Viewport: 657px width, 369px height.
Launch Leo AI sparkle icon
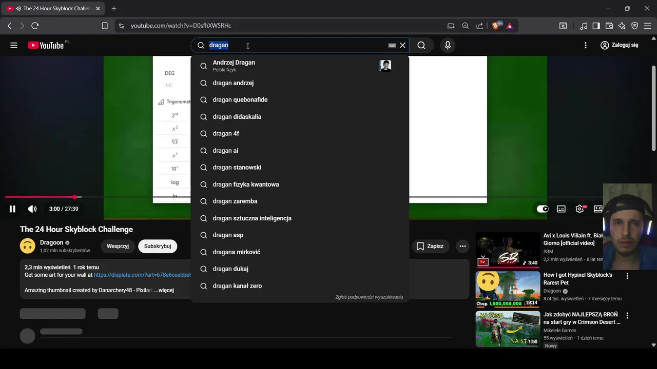pos(622,26)
